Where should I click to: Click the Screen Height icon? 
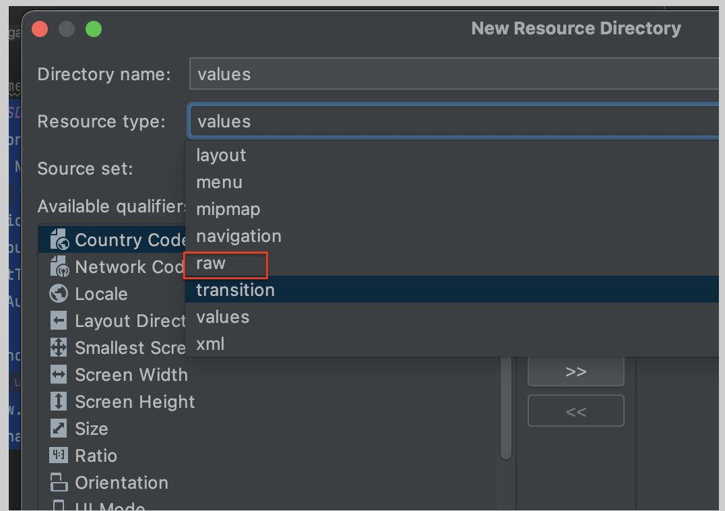pos(58,401)
